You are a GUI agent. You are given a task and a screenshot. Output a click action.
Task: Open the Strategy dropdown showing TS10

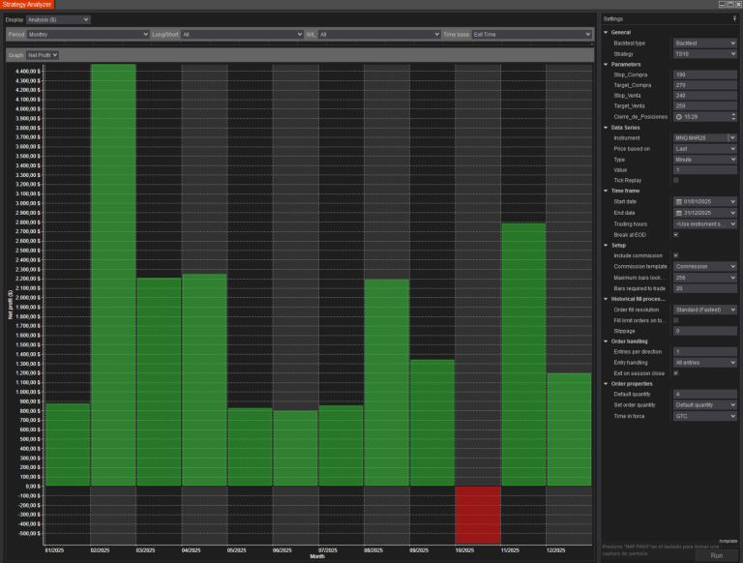tap(705, 54)
